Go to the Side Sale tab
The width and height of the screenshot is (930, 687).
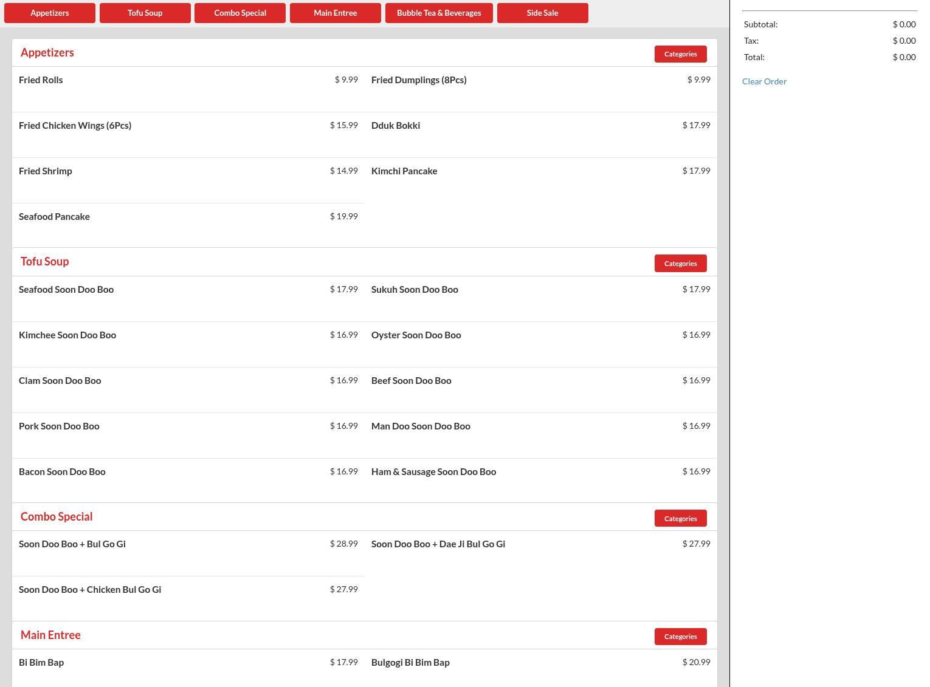[542, 13]
